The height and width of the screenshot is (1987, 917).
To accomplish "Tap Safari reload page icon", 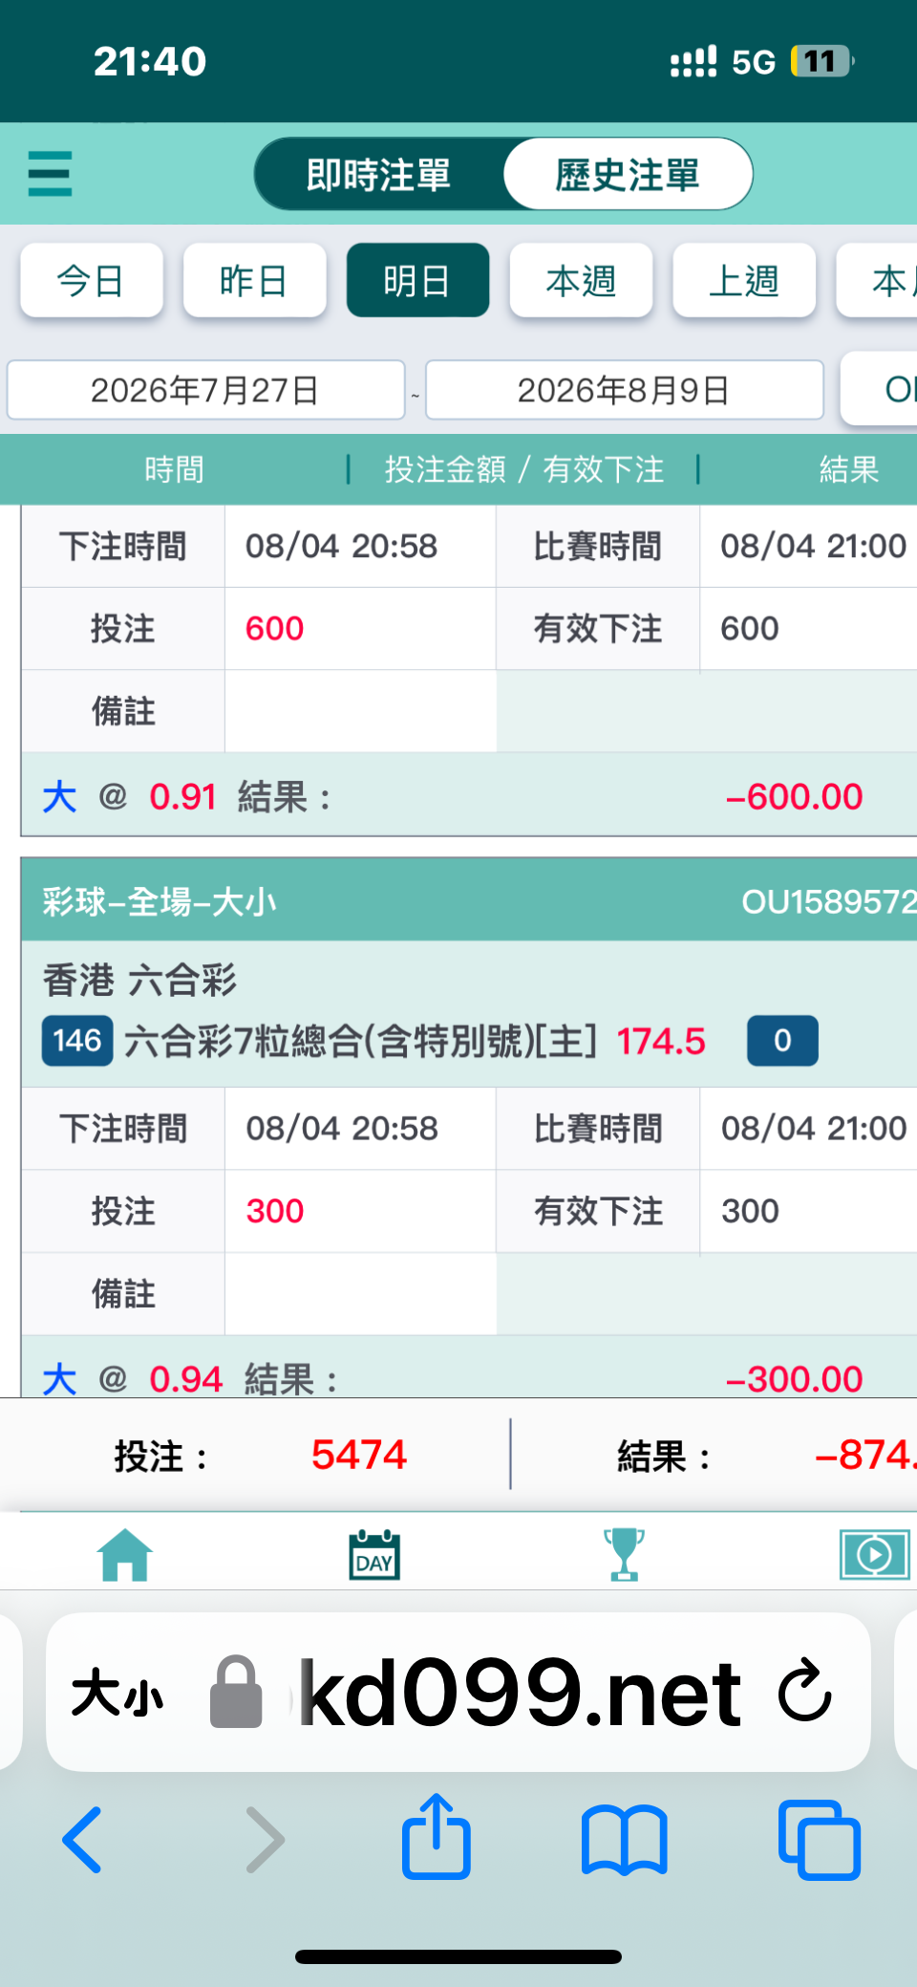I will point(804,1691).
